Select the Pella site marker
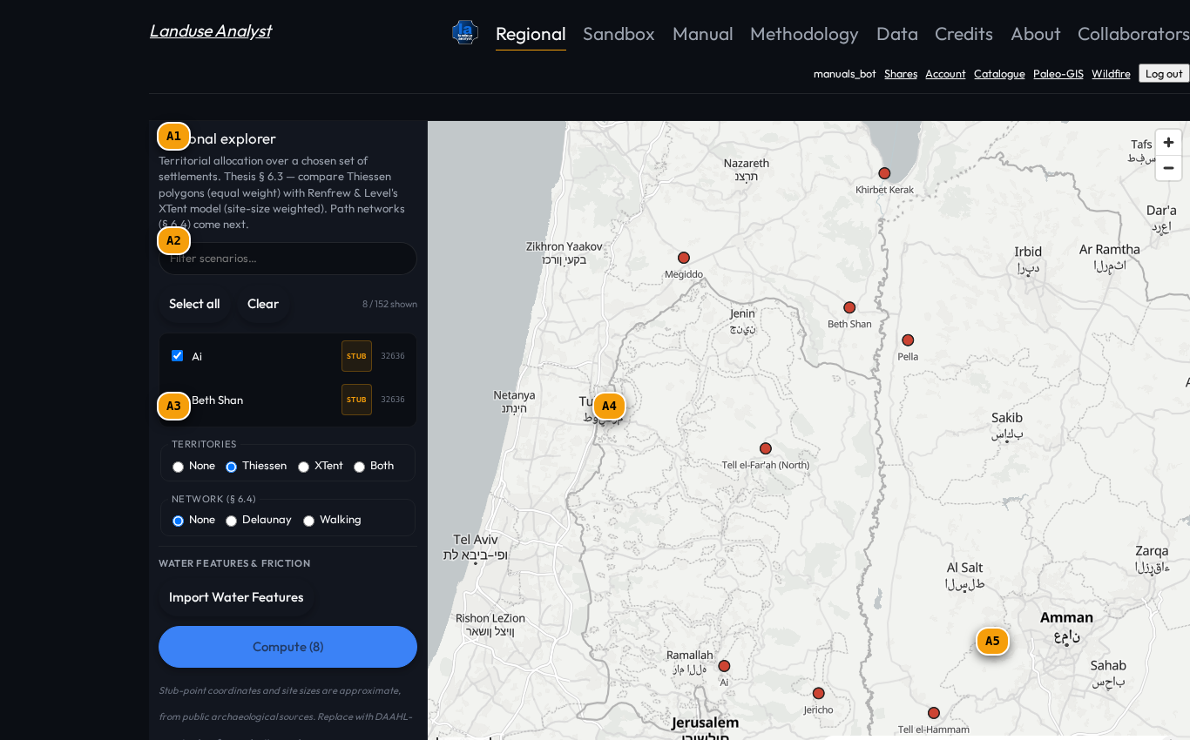 tap(908, 340)
